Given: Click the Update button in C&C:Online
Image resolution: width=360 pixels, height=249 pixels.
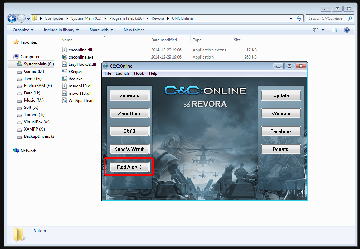Looking at the screenshot, I should pos(281,95).
